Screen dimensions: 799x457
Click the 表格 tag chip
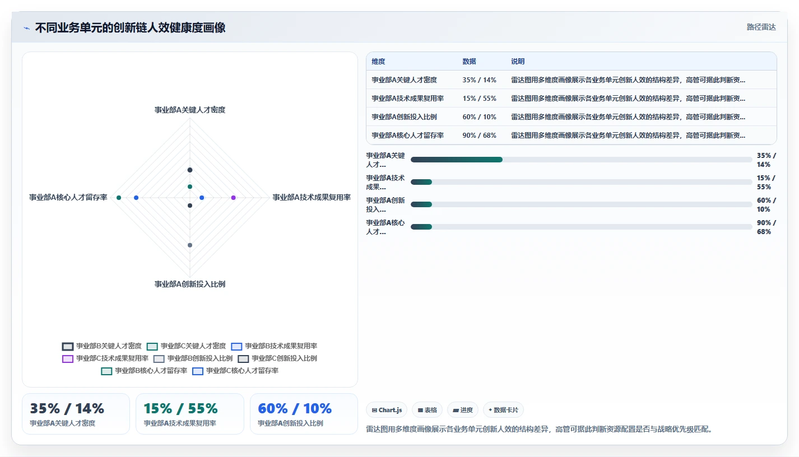pyautogui.click(x=428, y=410)
